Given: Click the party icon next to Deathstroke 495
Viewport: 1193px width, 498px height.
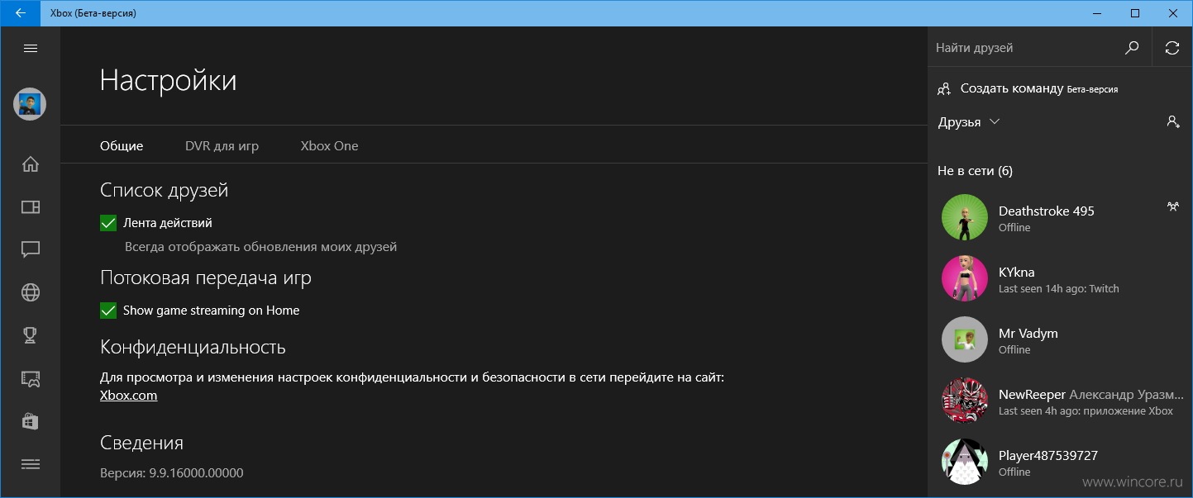Looking at the screenshot, I should (1173, 206).
